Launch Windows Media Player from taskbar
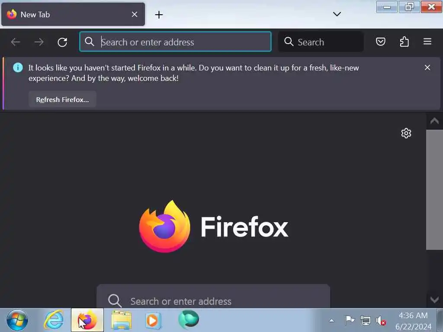This screenshot has height=332, width=443. (x=153, y=320)
